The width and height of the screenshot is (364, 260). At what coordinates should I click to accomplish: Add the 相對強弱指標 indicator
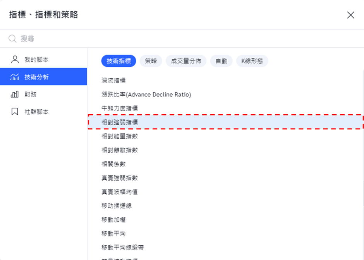click(120, 122)
